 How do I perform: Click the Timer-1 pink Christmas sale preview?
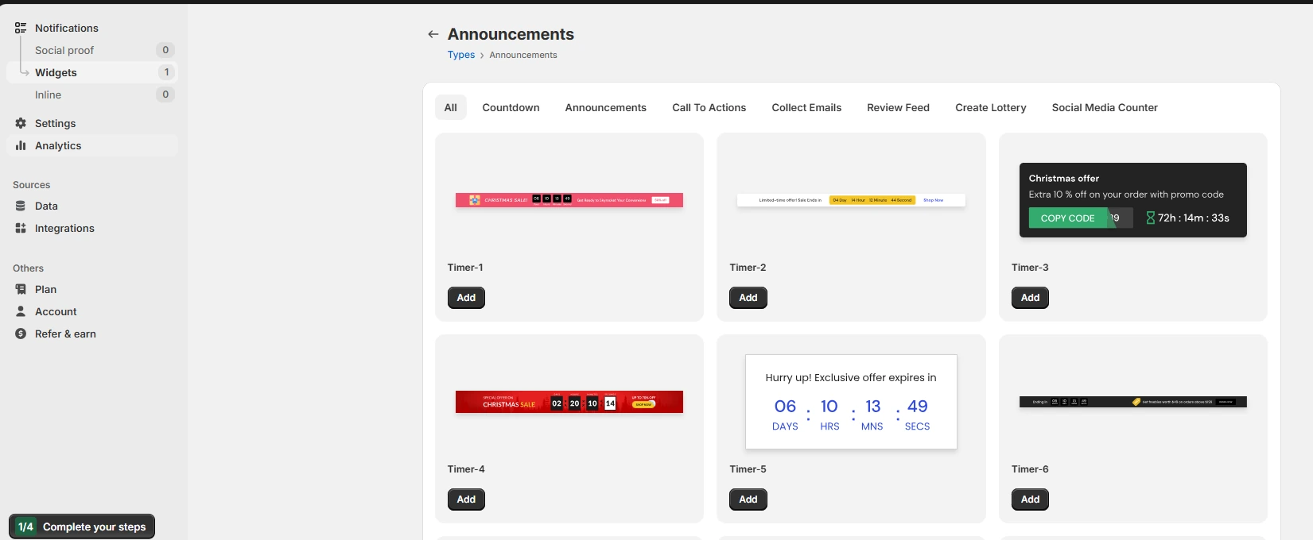[569, 200]
